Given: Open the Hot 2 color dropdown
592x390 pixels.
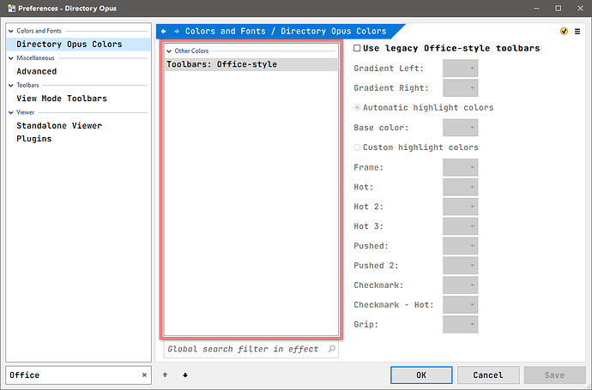Looking at the screenshot, I should pyautogui.click(x=460, y=207).
